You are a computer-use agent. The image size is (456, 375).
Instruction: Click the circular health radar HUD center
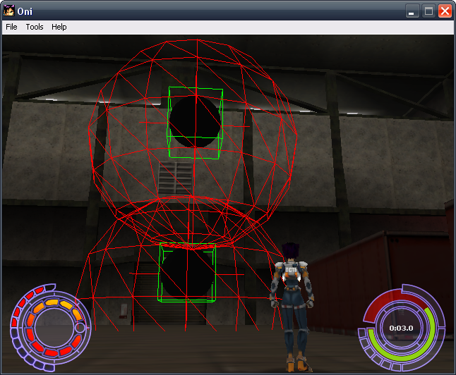tap(49, 328)
